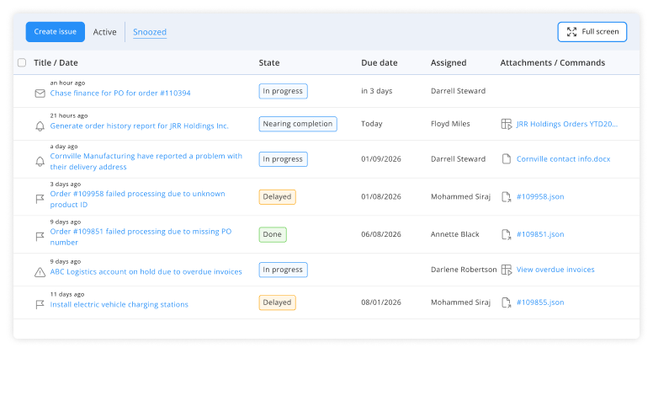Click Mohammed Siraj in the Order #109958 row
The height and width of the screenshot is (396, 653).
point(460,197)
